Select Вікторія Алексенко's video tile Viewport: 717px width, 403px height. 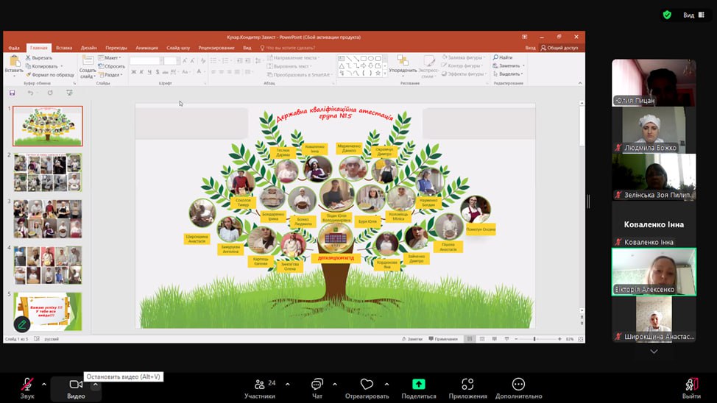pyautogui.click(x=654, y=271)
